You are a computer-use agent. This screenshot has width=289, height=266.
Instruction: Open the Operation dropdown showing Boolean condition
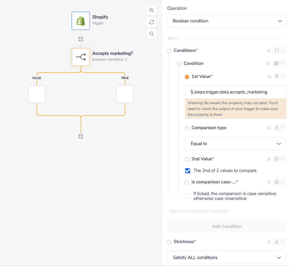(227, 21)
